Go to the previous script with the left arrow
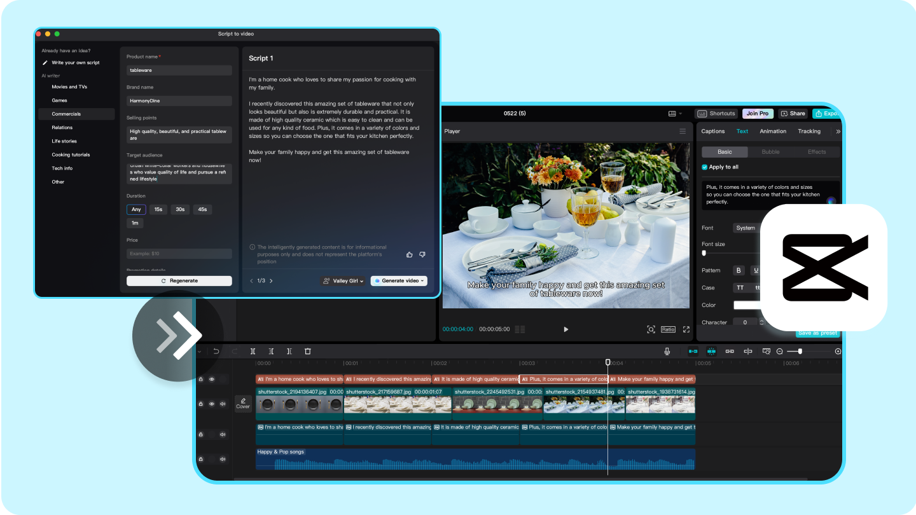 pyautogui.click(x=251, y=280)
